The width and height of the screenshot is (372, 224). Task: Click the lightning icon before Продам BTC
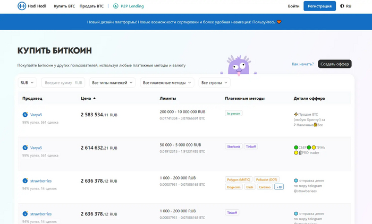click(295, 114)
